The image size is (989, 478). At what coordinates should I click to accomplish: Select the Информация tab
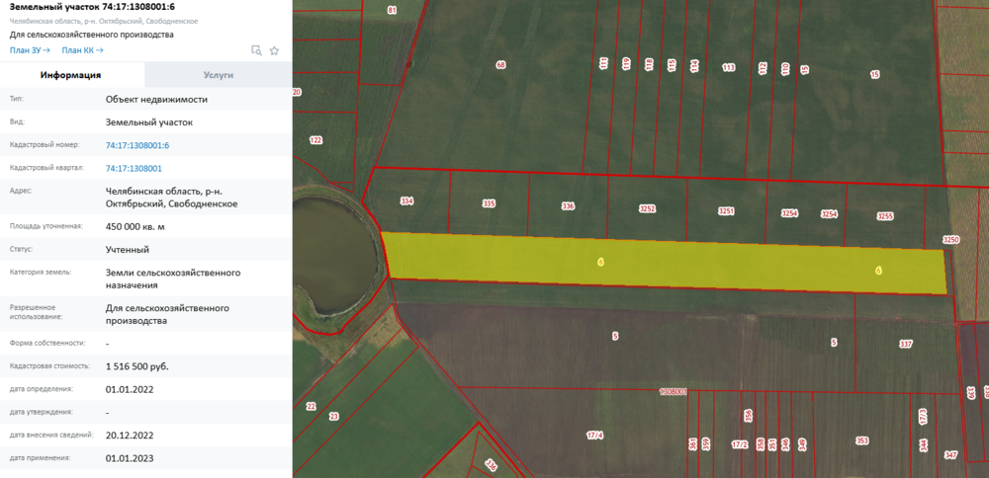point(71,75)
